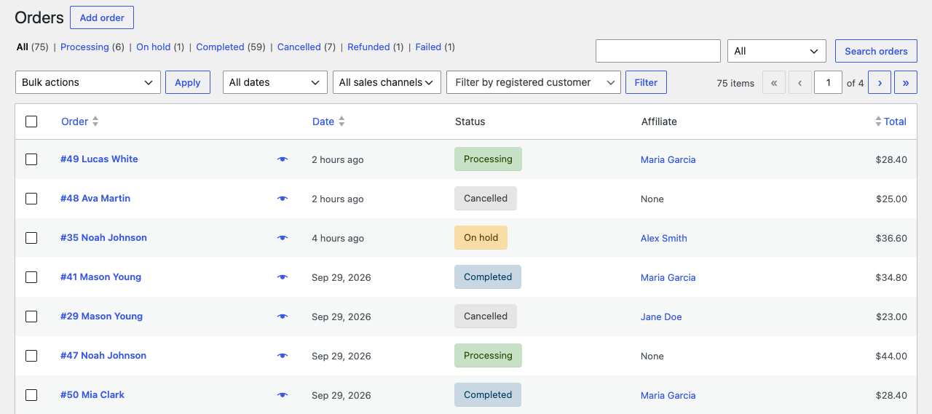This screenshot has width=932, height=414.
Task: Open affiliate Maria Garcia on order #49
Action: point(668,159)
